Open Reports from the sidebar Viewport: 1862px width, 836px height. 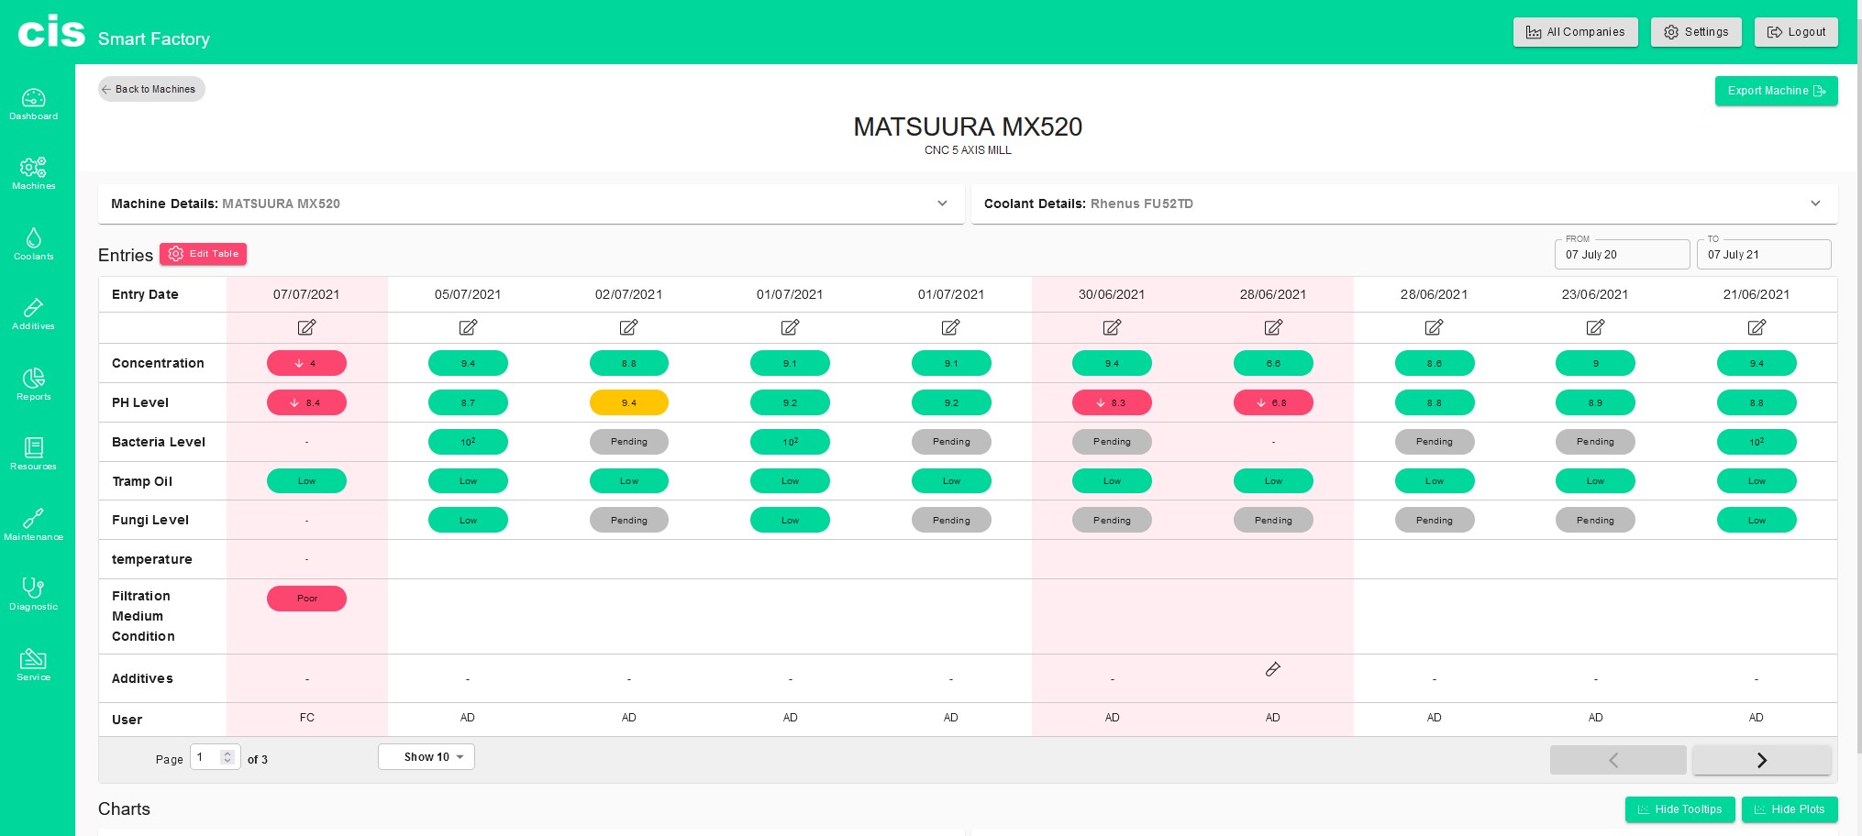(x=34, y=384)
